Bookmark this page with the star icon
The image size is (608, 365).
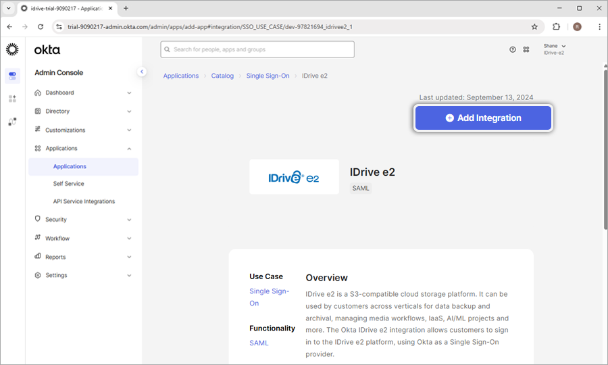tap(534, 27)
